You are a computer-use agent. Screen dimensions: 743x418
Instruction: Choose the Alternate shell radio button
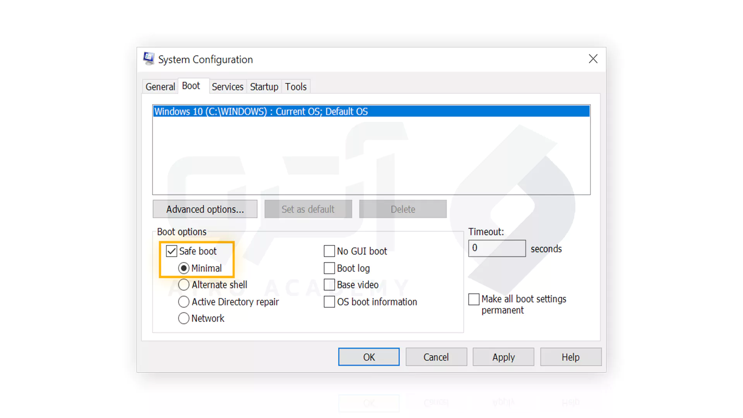[x=184, y=285]
